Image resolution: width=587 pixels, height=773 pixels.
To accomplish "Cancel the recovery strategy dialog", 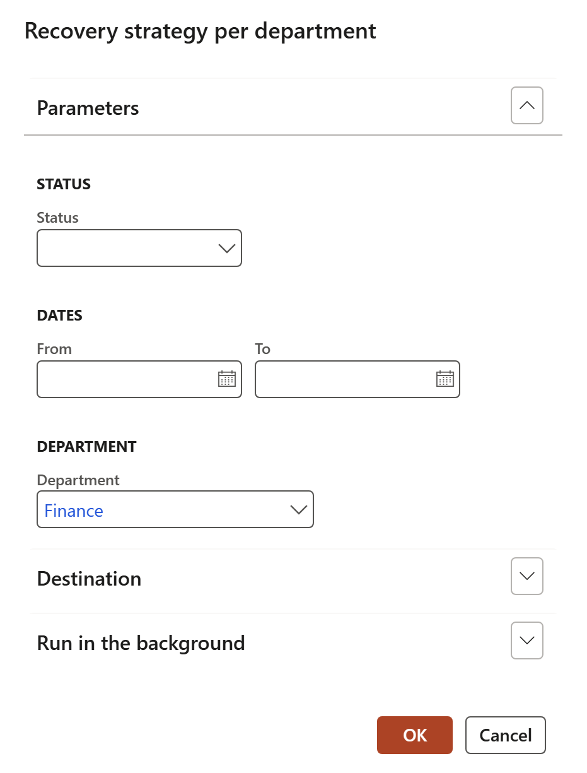I will (505, 735).
